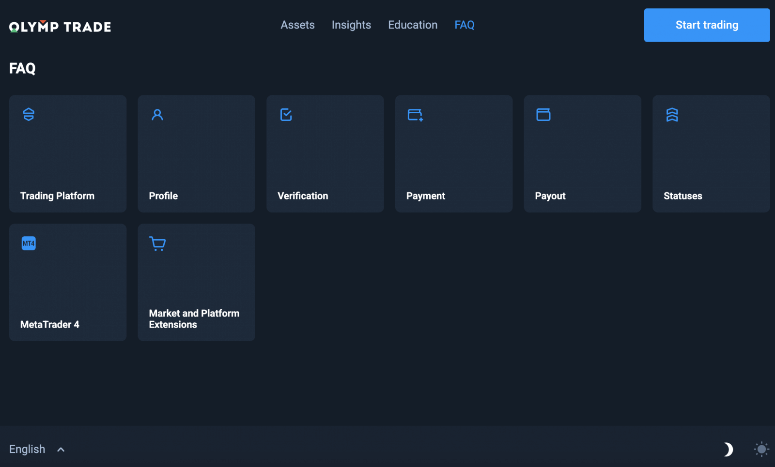This screenshot has width=775, height=467.
Task: Click the Olymp Trade logo
Action: click(x=59, y=26)
